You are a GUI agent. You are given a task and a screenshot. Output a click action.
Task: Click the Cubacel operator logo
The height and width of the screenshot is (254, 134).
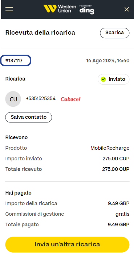click(70, 99)
